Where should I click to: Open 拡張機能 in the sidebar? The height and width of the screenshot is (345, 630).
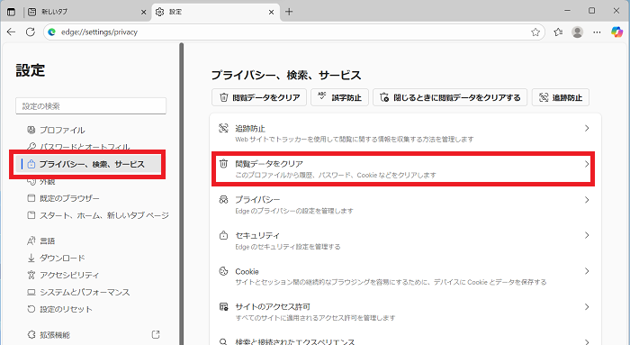[x=49, y=334]
